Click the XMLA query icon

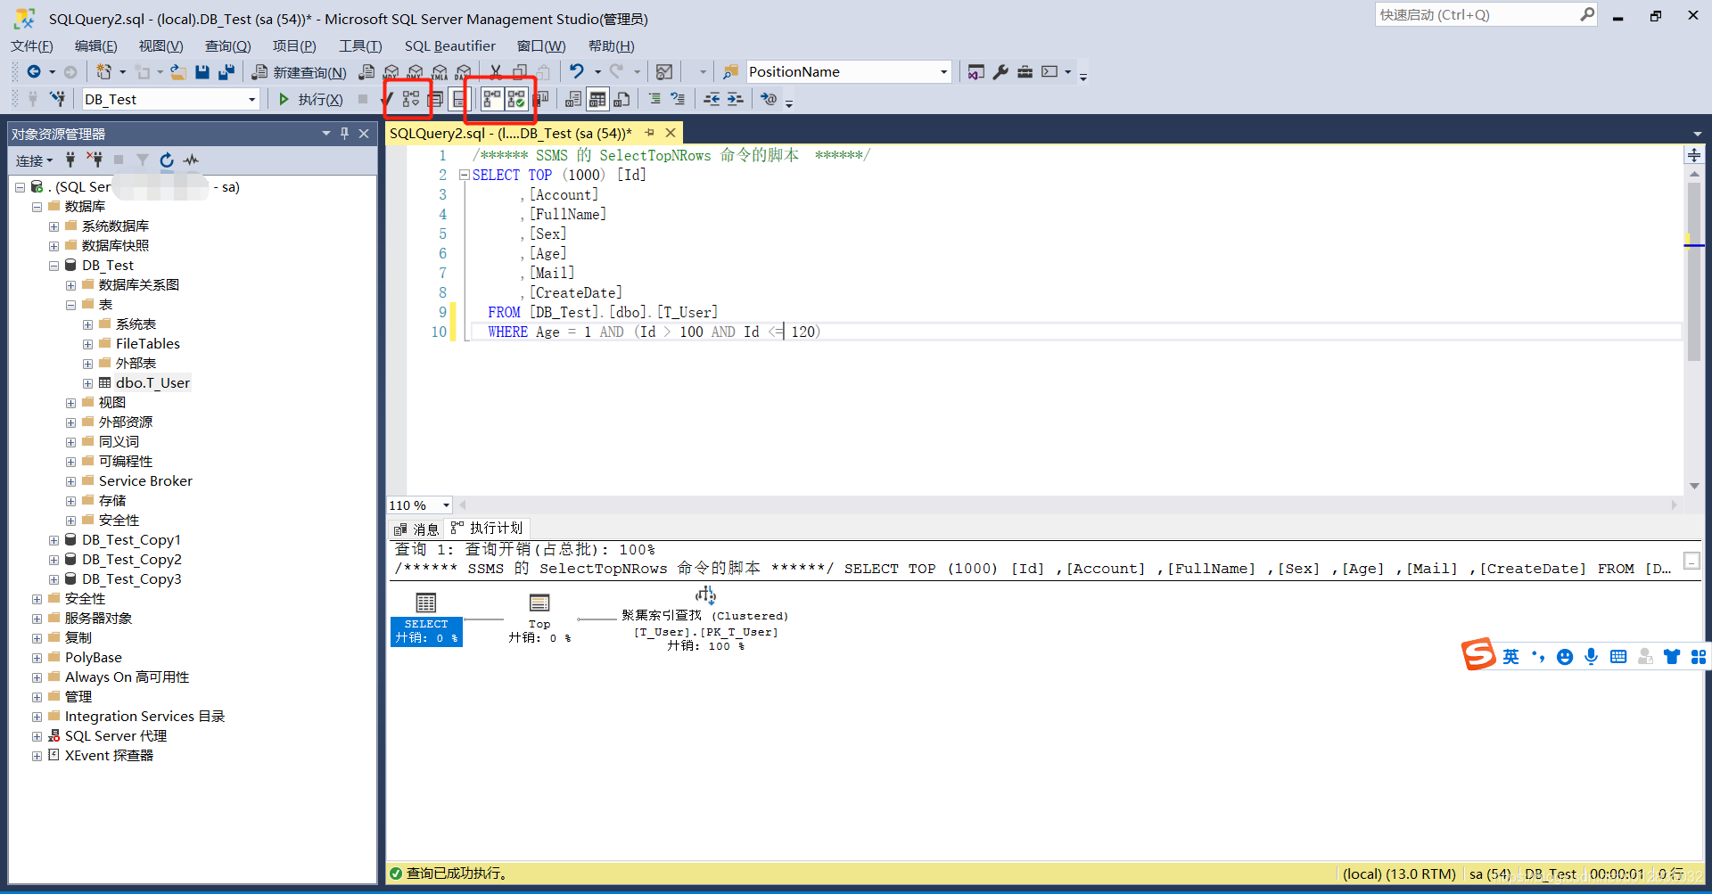coord(440,71)
